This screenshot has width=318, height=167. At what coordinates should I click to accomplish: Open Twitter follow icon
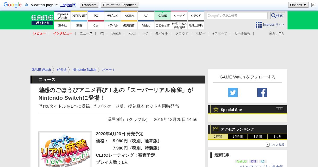click(x=233, y=93)
